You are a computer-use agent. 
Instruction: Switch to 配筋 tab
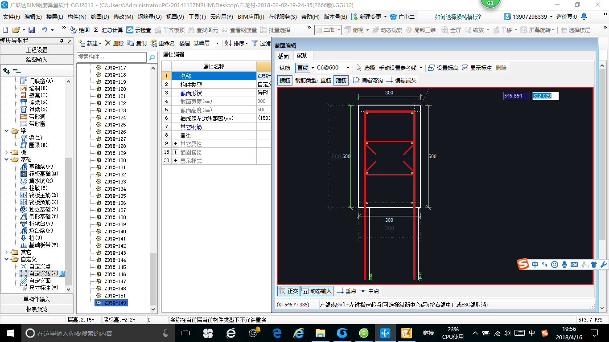[302, 56]
